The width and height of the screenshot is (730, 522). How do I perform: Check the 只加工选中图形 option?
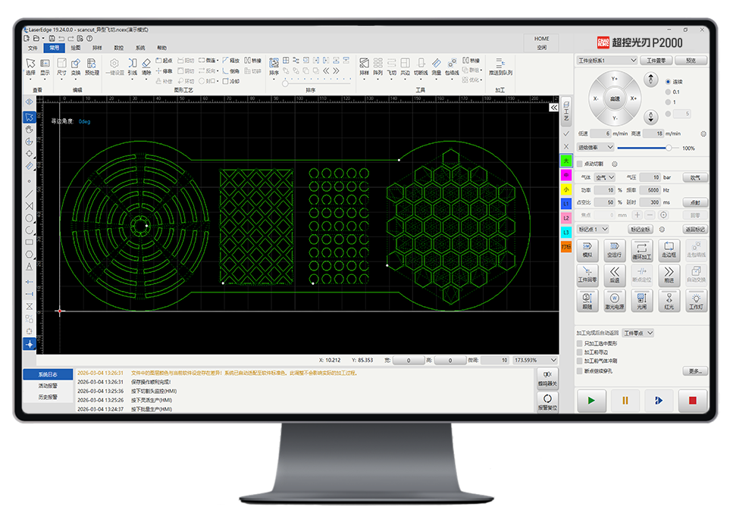[580, 343]
